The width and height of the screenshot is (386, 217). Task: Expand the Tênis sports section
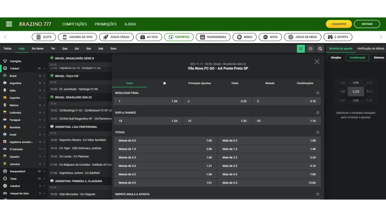tap(43, 179)
